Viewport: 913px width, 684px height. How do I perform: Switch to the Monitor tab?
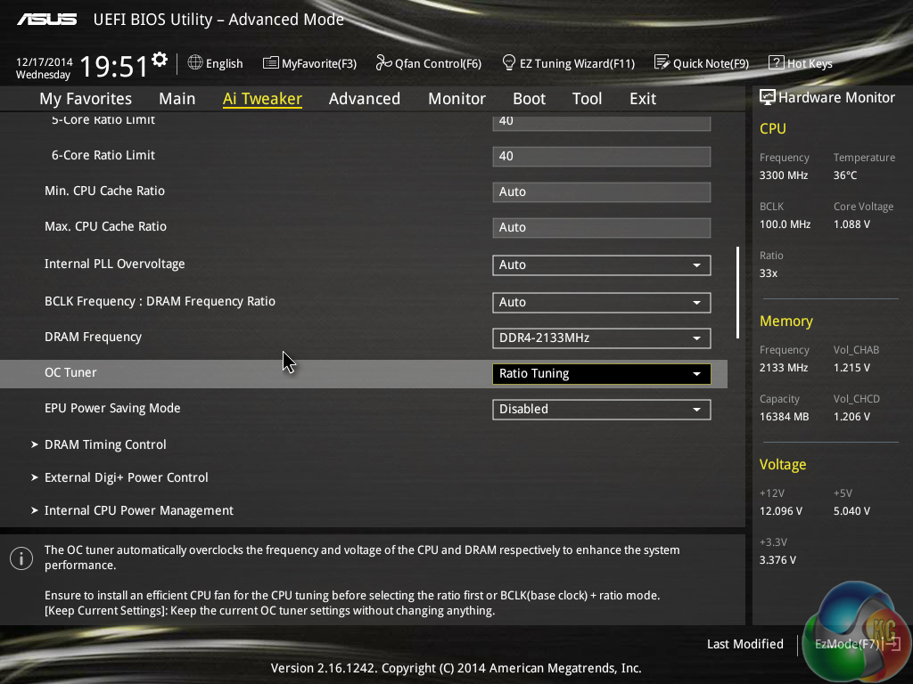click(456, 99)
